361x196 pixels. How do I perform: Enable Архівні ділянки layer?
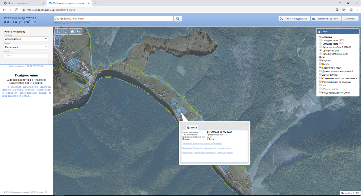[320, 75]
